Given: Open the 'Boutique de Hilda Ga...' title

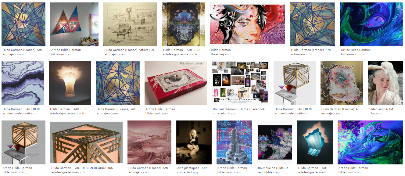Looking at the screenshot, I should pos(274,168).
